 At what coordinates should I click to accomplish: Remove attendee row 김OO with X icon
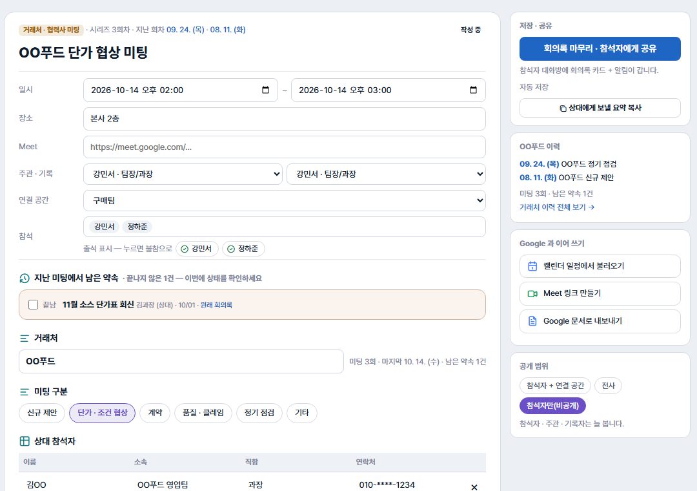coord(474,487)
